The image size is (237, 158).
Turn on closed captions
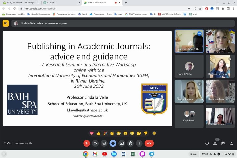[104, 143]
